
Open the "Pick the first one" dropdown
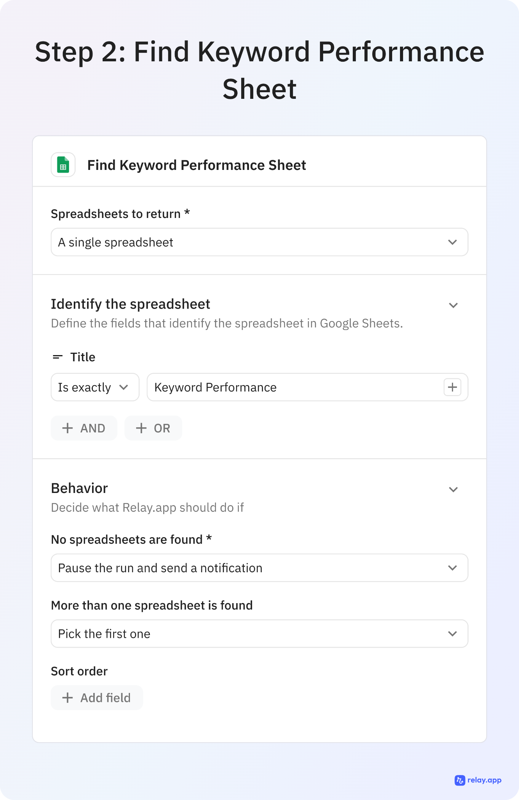click(x=259, y=634)
